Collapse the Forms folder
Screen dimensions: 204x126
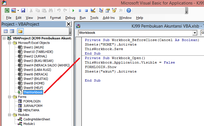[9, 97]
